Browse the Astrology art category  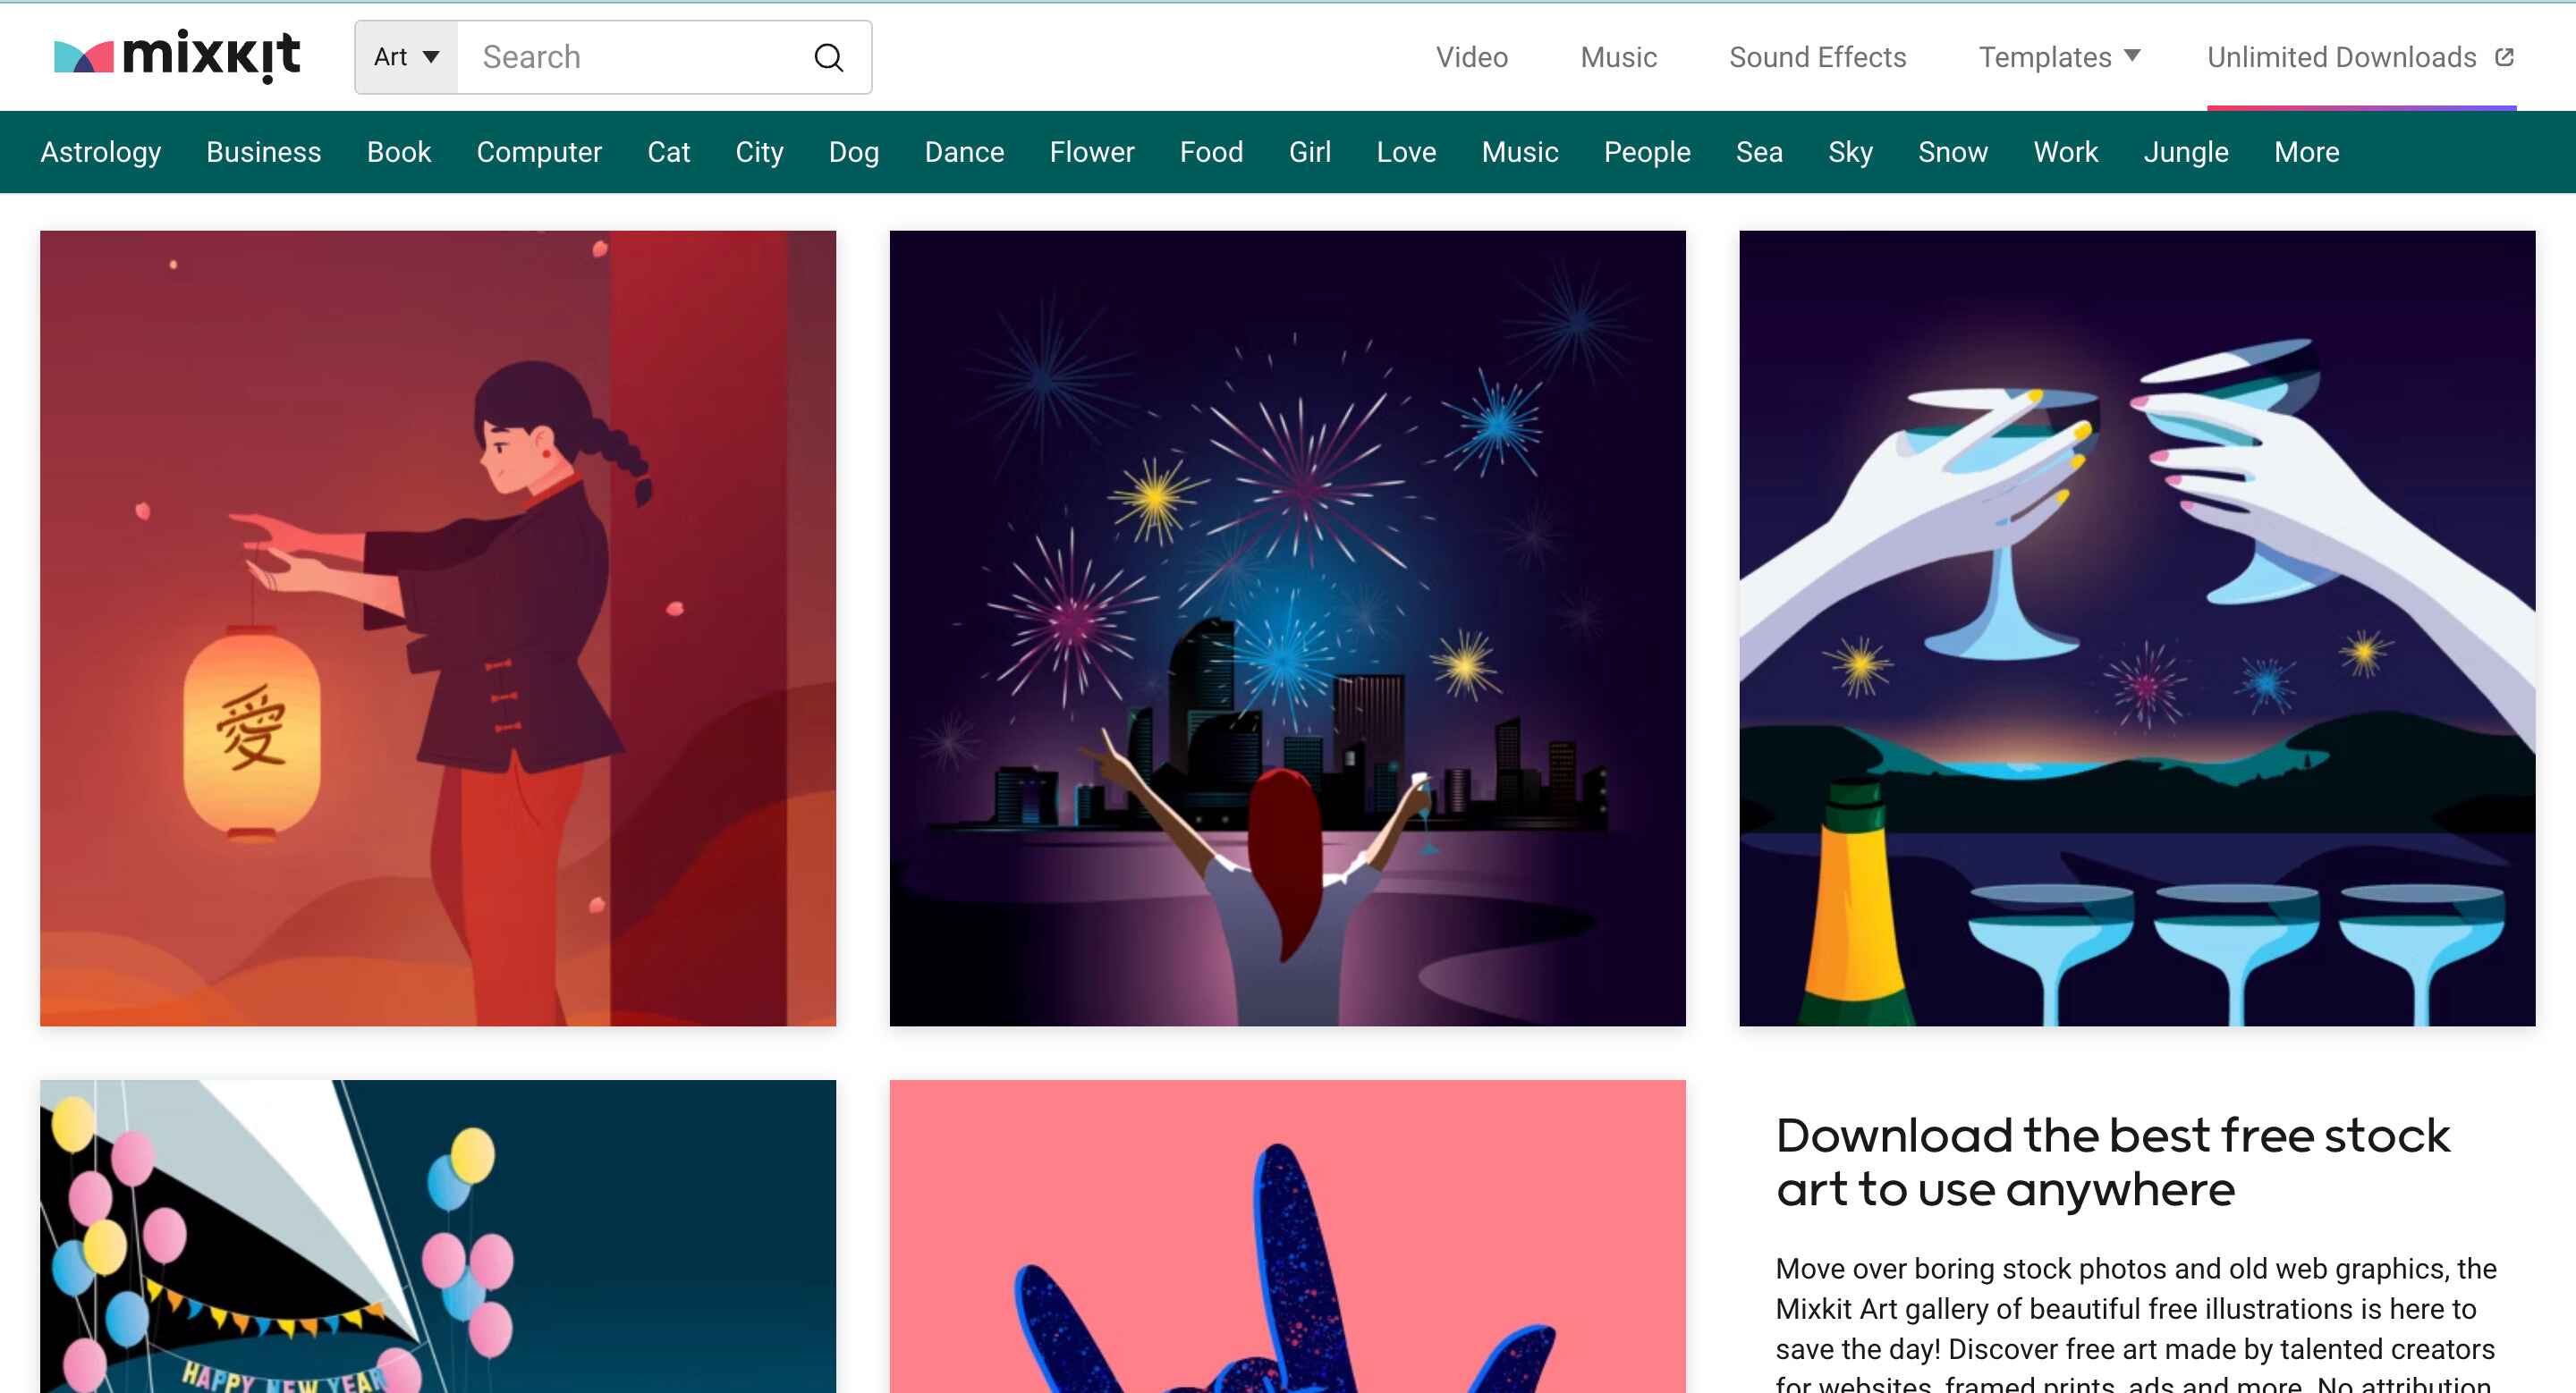pos(100,152)
